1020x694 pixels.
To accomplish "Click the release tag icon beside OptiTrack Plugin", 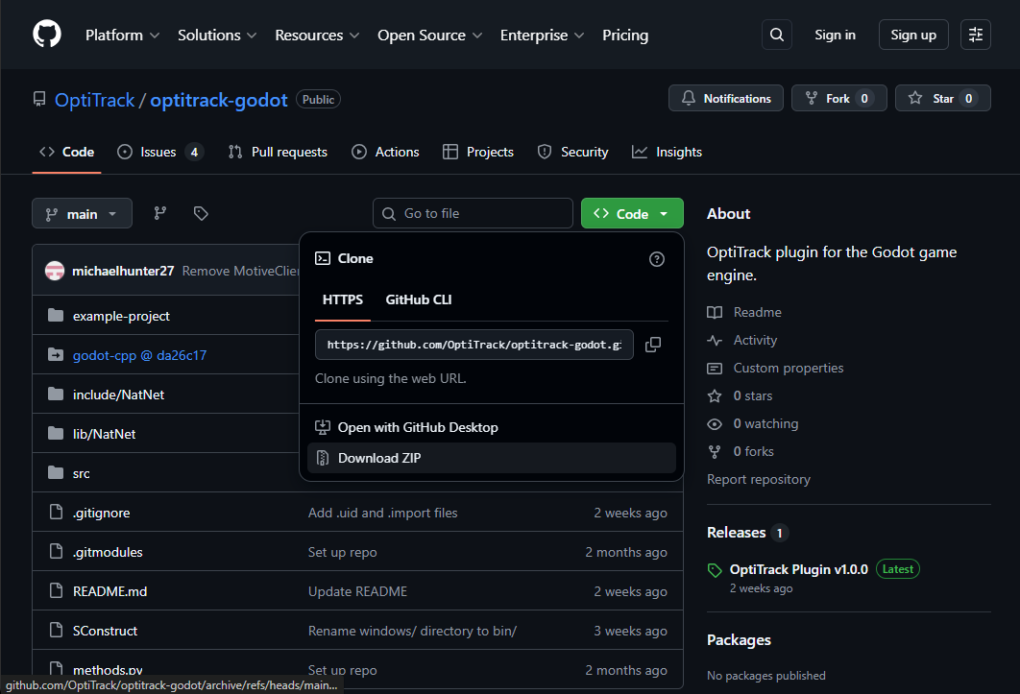I will (715, 570).
